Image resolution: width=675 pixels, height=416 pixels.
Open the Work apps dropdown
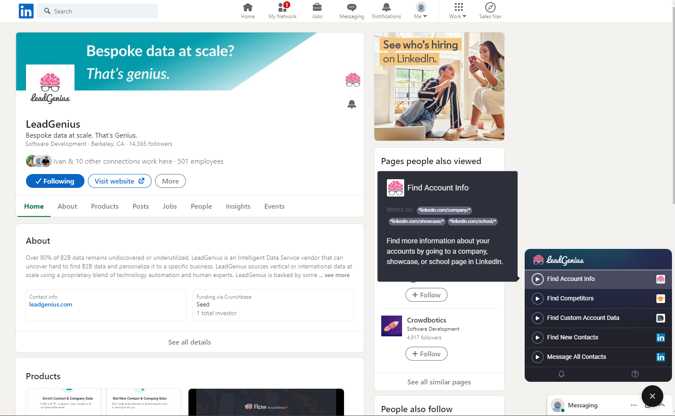[458, 11]
